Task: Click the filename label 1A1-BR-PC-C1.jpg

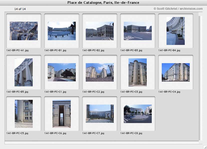Action: point(55,92)
